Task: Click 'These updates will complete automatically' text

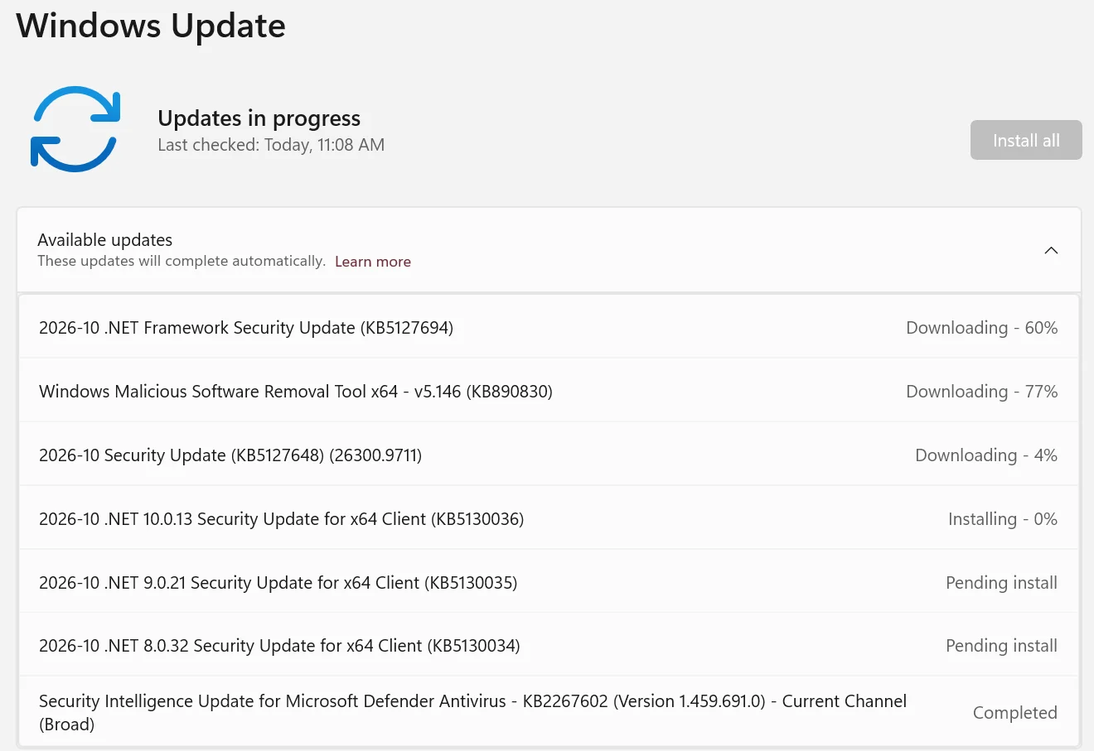Action: coord(182,261)
